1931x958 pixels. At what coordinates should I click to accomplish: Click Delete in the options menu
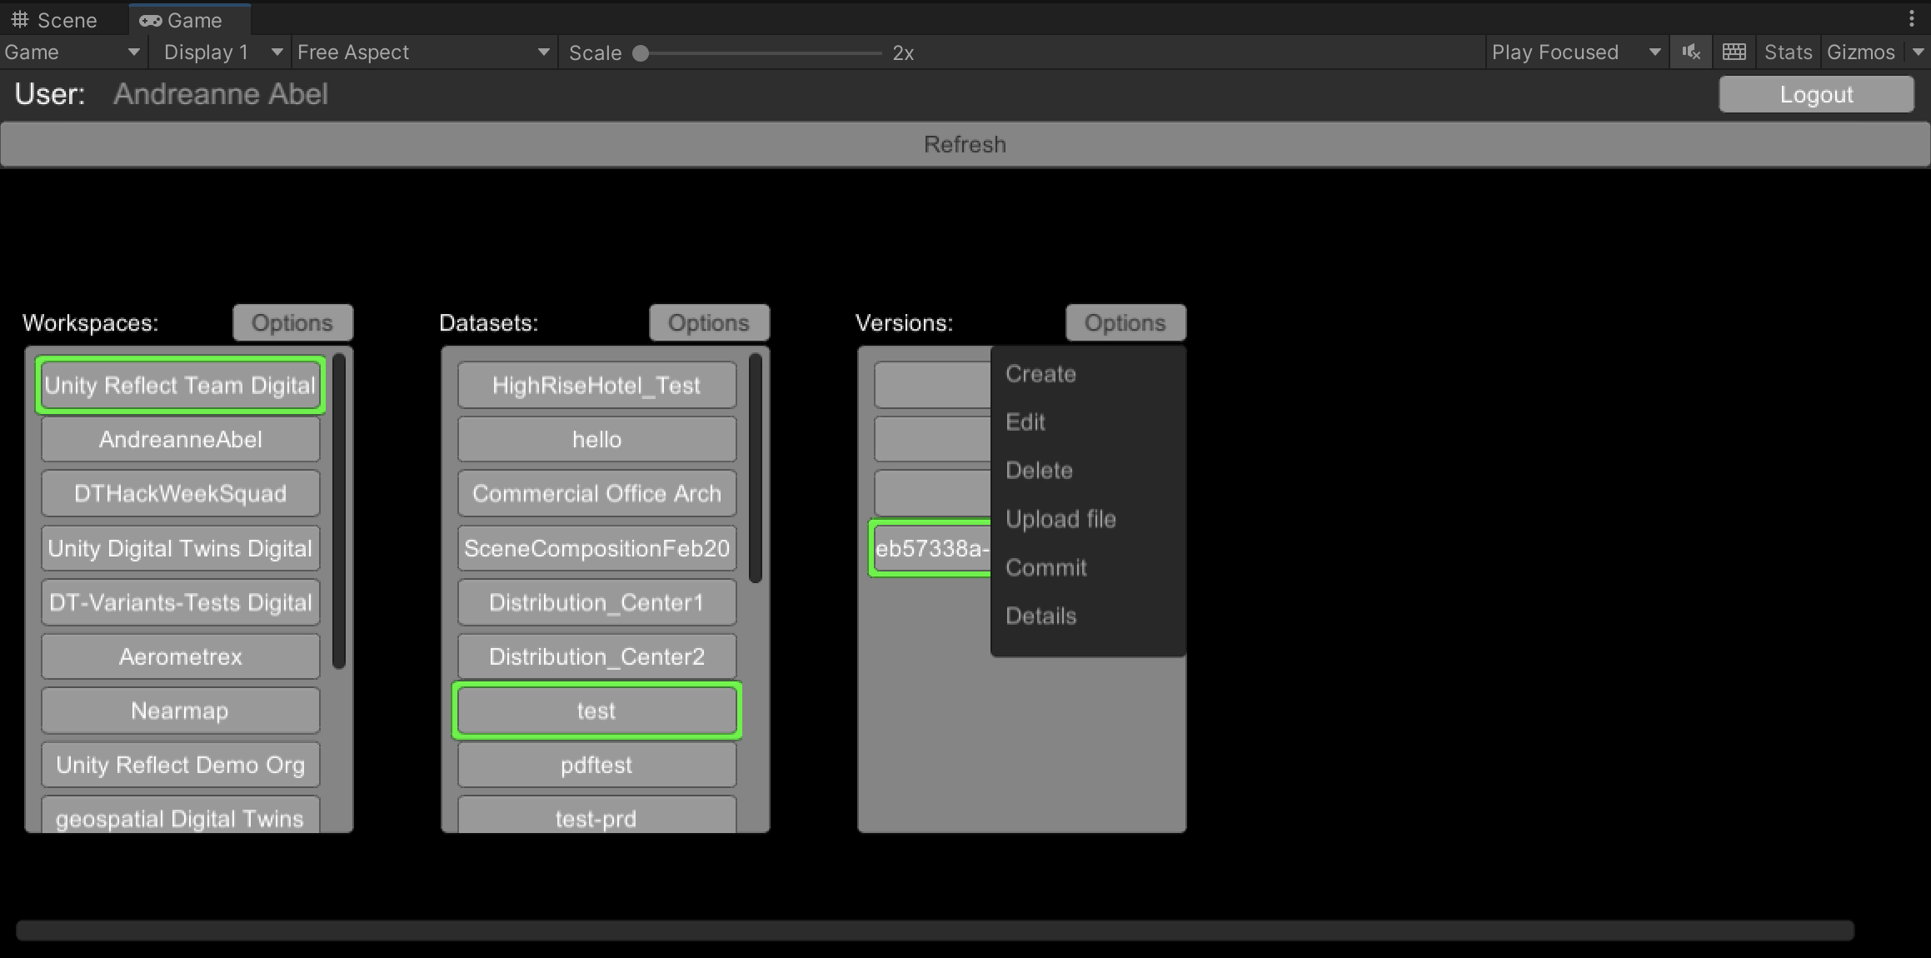(x=1039, y=470)
